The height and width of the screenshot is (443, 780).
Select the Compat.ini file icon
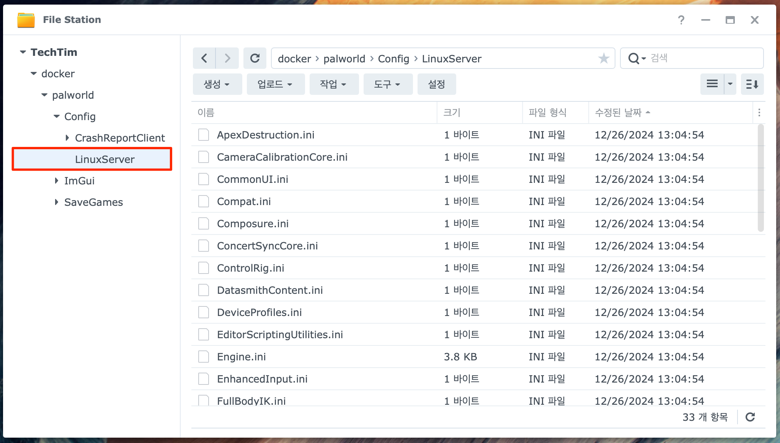point(204,201)
